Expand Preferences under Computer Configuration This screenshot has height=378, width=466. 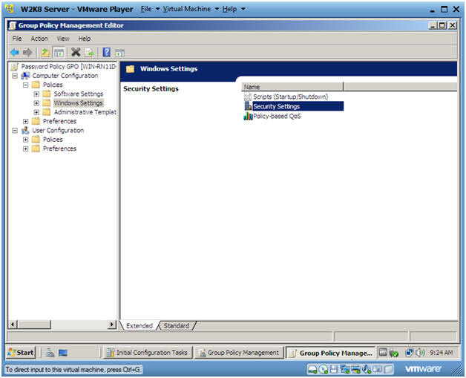click(25, 121)
